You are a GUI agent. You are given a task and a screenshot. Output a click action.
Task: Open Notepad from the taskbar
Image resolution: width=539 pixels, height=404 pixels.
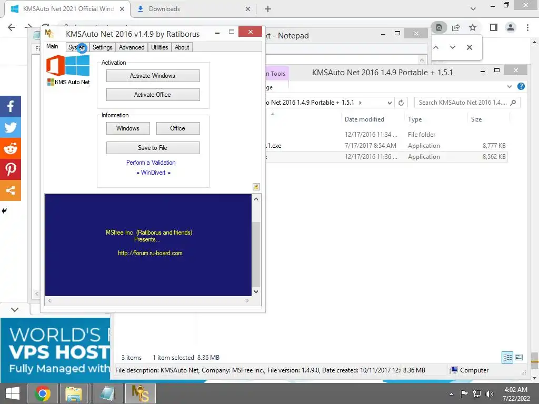(107, 393)
